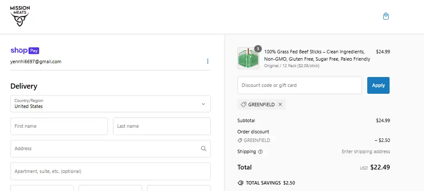Focus the Last name field
Image resolution: width=424 pixels, height=191 pixels.
(x=162, y=126)
